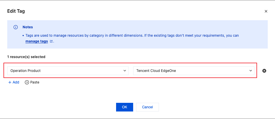This screenshot has height=119, width=275.
Task: Click the Paste text button
Action: (x=35, y=82)
